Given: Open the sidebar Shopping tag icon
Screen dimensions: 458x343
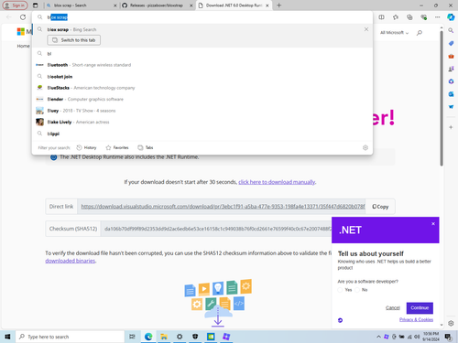Looking at the screenshot, I should (x=451, y=43).
